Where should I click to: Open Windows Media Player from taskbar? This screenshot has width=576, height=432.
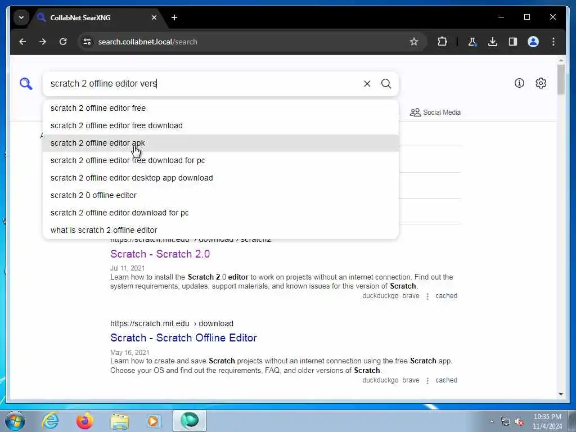coord(154,421)
